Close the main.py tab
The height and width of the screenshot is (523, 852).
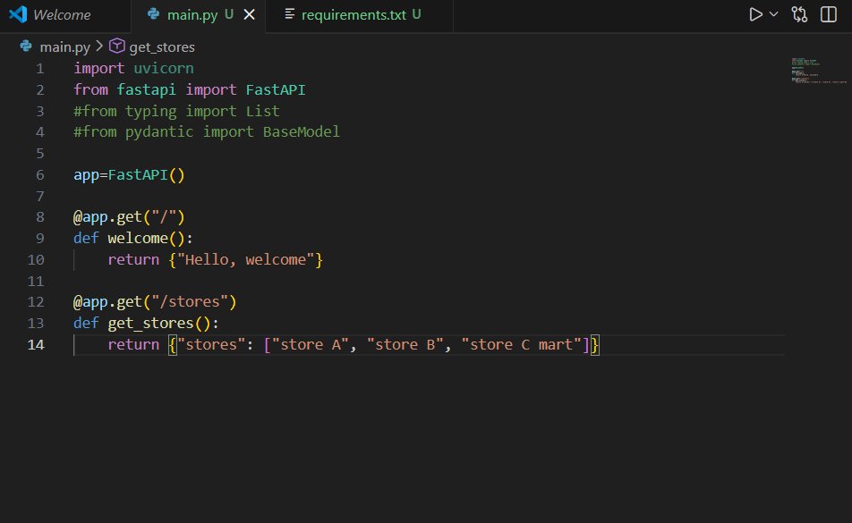[x=249, y=14]
